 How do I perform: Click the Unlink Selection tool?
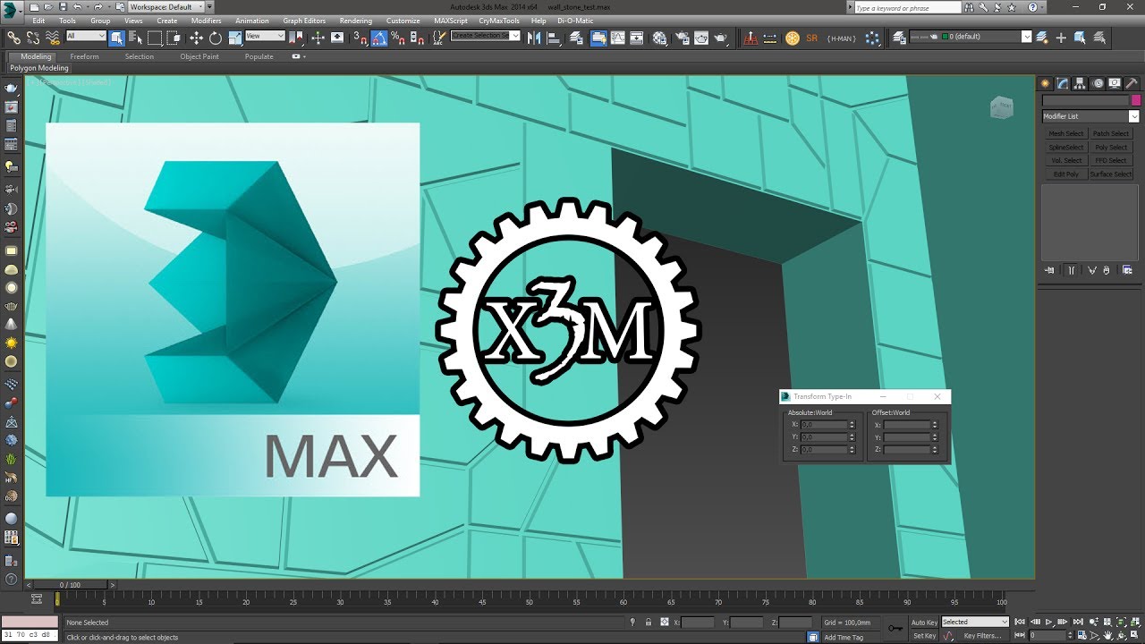(33, 38)
